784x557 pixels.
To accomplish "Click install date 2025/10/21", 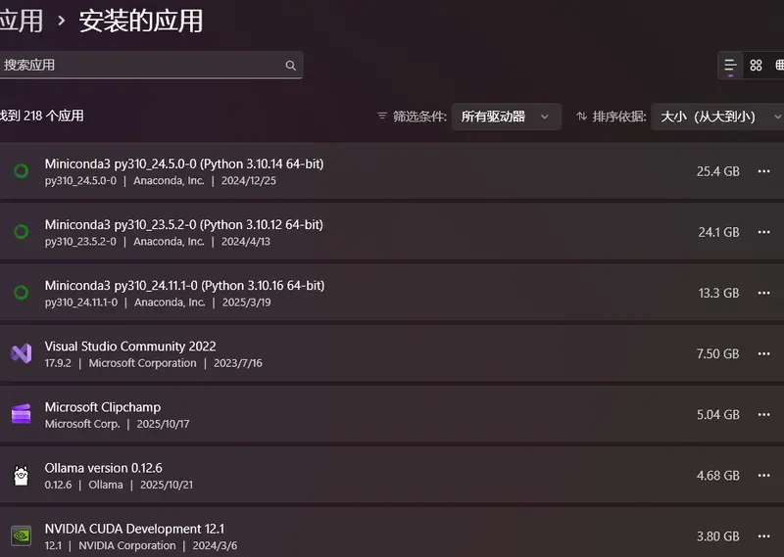I will [166, 486].
